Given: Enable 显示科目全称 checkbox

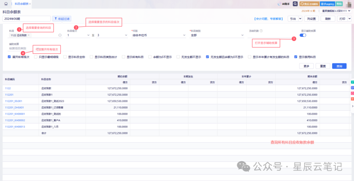Looking at the screenshot, I should click(65, 57).
